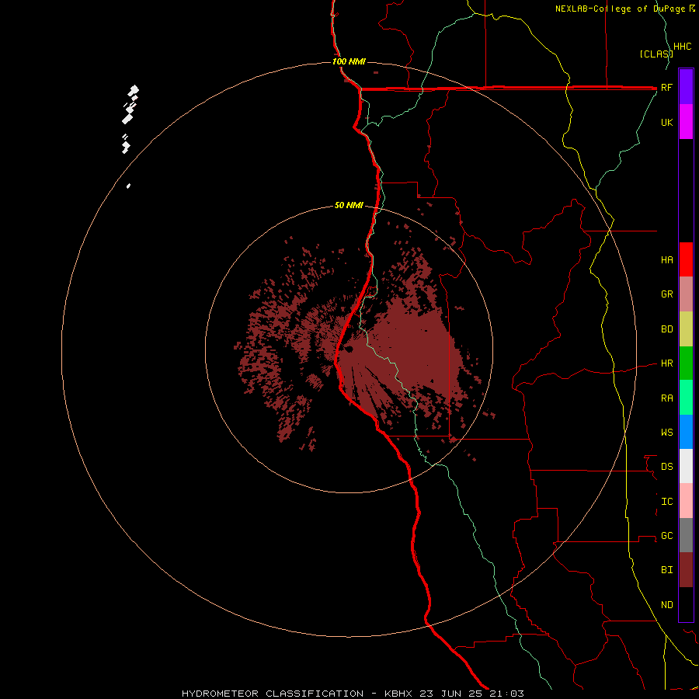Click the 100 NMI range ring label
Screen dimensions: 699x699
click(x=349, y=61)
